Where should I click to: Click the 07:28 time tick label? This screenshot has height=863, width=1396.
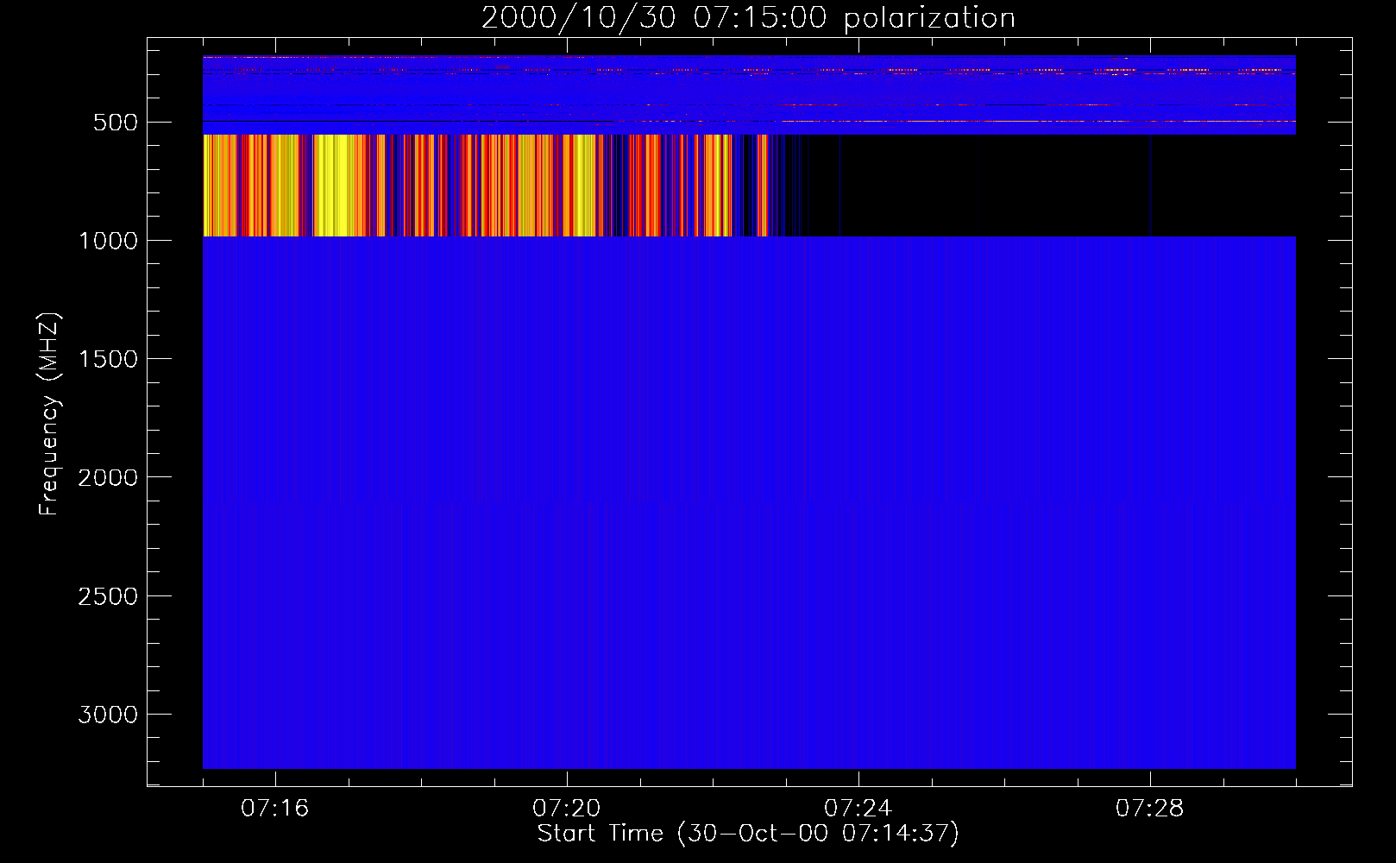click(x=1149, y=809)
